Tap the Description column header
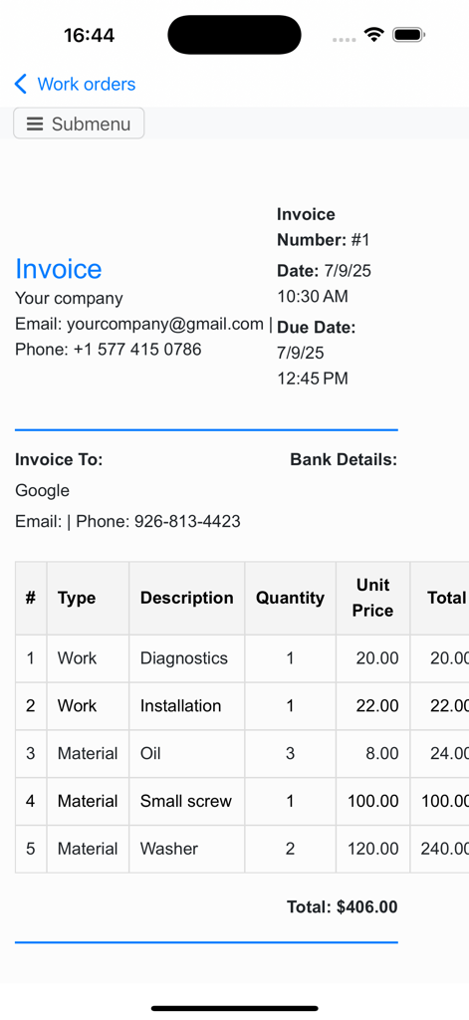This screenshot has height=1020, width=469. (x=186, y=598)
